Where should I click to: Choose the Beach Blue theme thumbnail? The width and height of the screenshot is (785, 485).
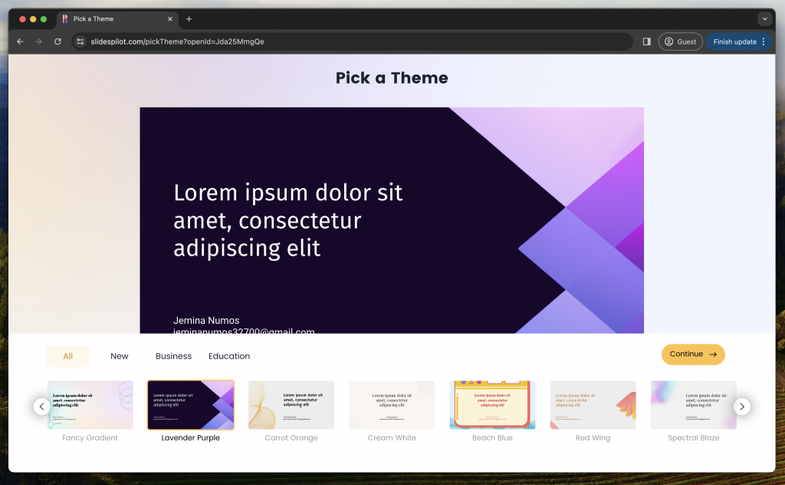pos(493,405)
